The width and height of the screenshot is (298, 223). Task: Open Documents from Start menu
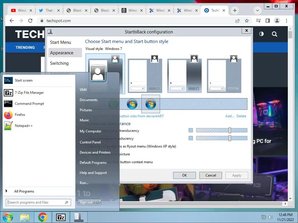[x=88, y=100]
